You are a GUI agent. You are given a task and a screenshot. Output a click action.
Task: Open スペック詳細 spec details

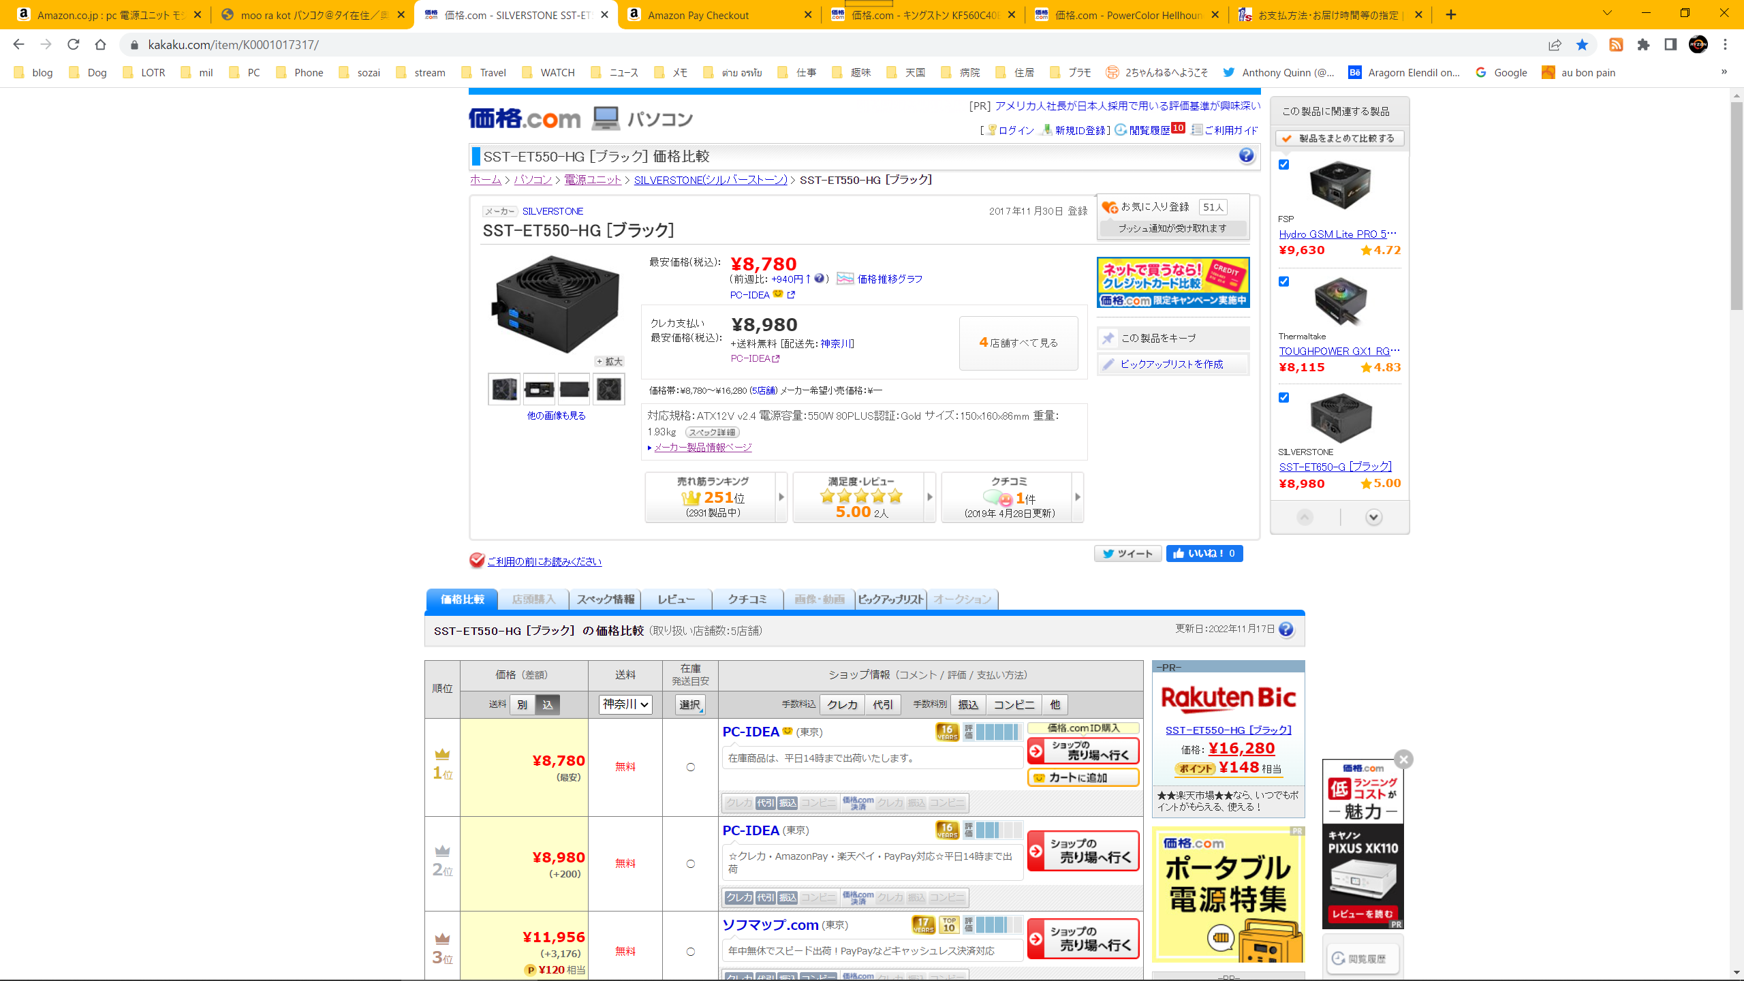(x=712, y=432)
